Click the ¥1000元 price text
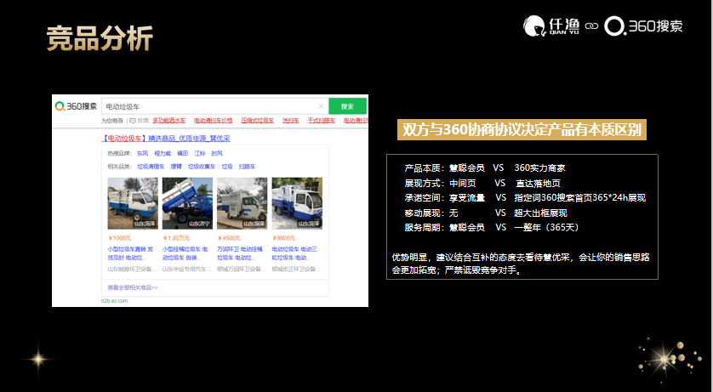This screenshot has width=713, height=392. click(120, 238)
